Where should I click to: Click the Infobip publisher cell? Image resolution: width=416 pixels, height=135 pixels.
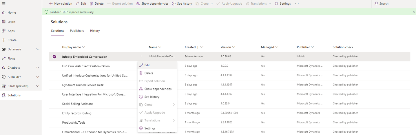click(302, 56)
